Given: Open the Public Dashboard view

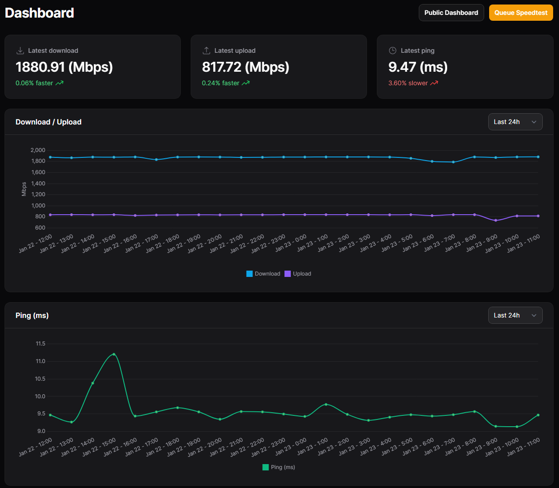Looking at the screenshot, I should [451, 13].
